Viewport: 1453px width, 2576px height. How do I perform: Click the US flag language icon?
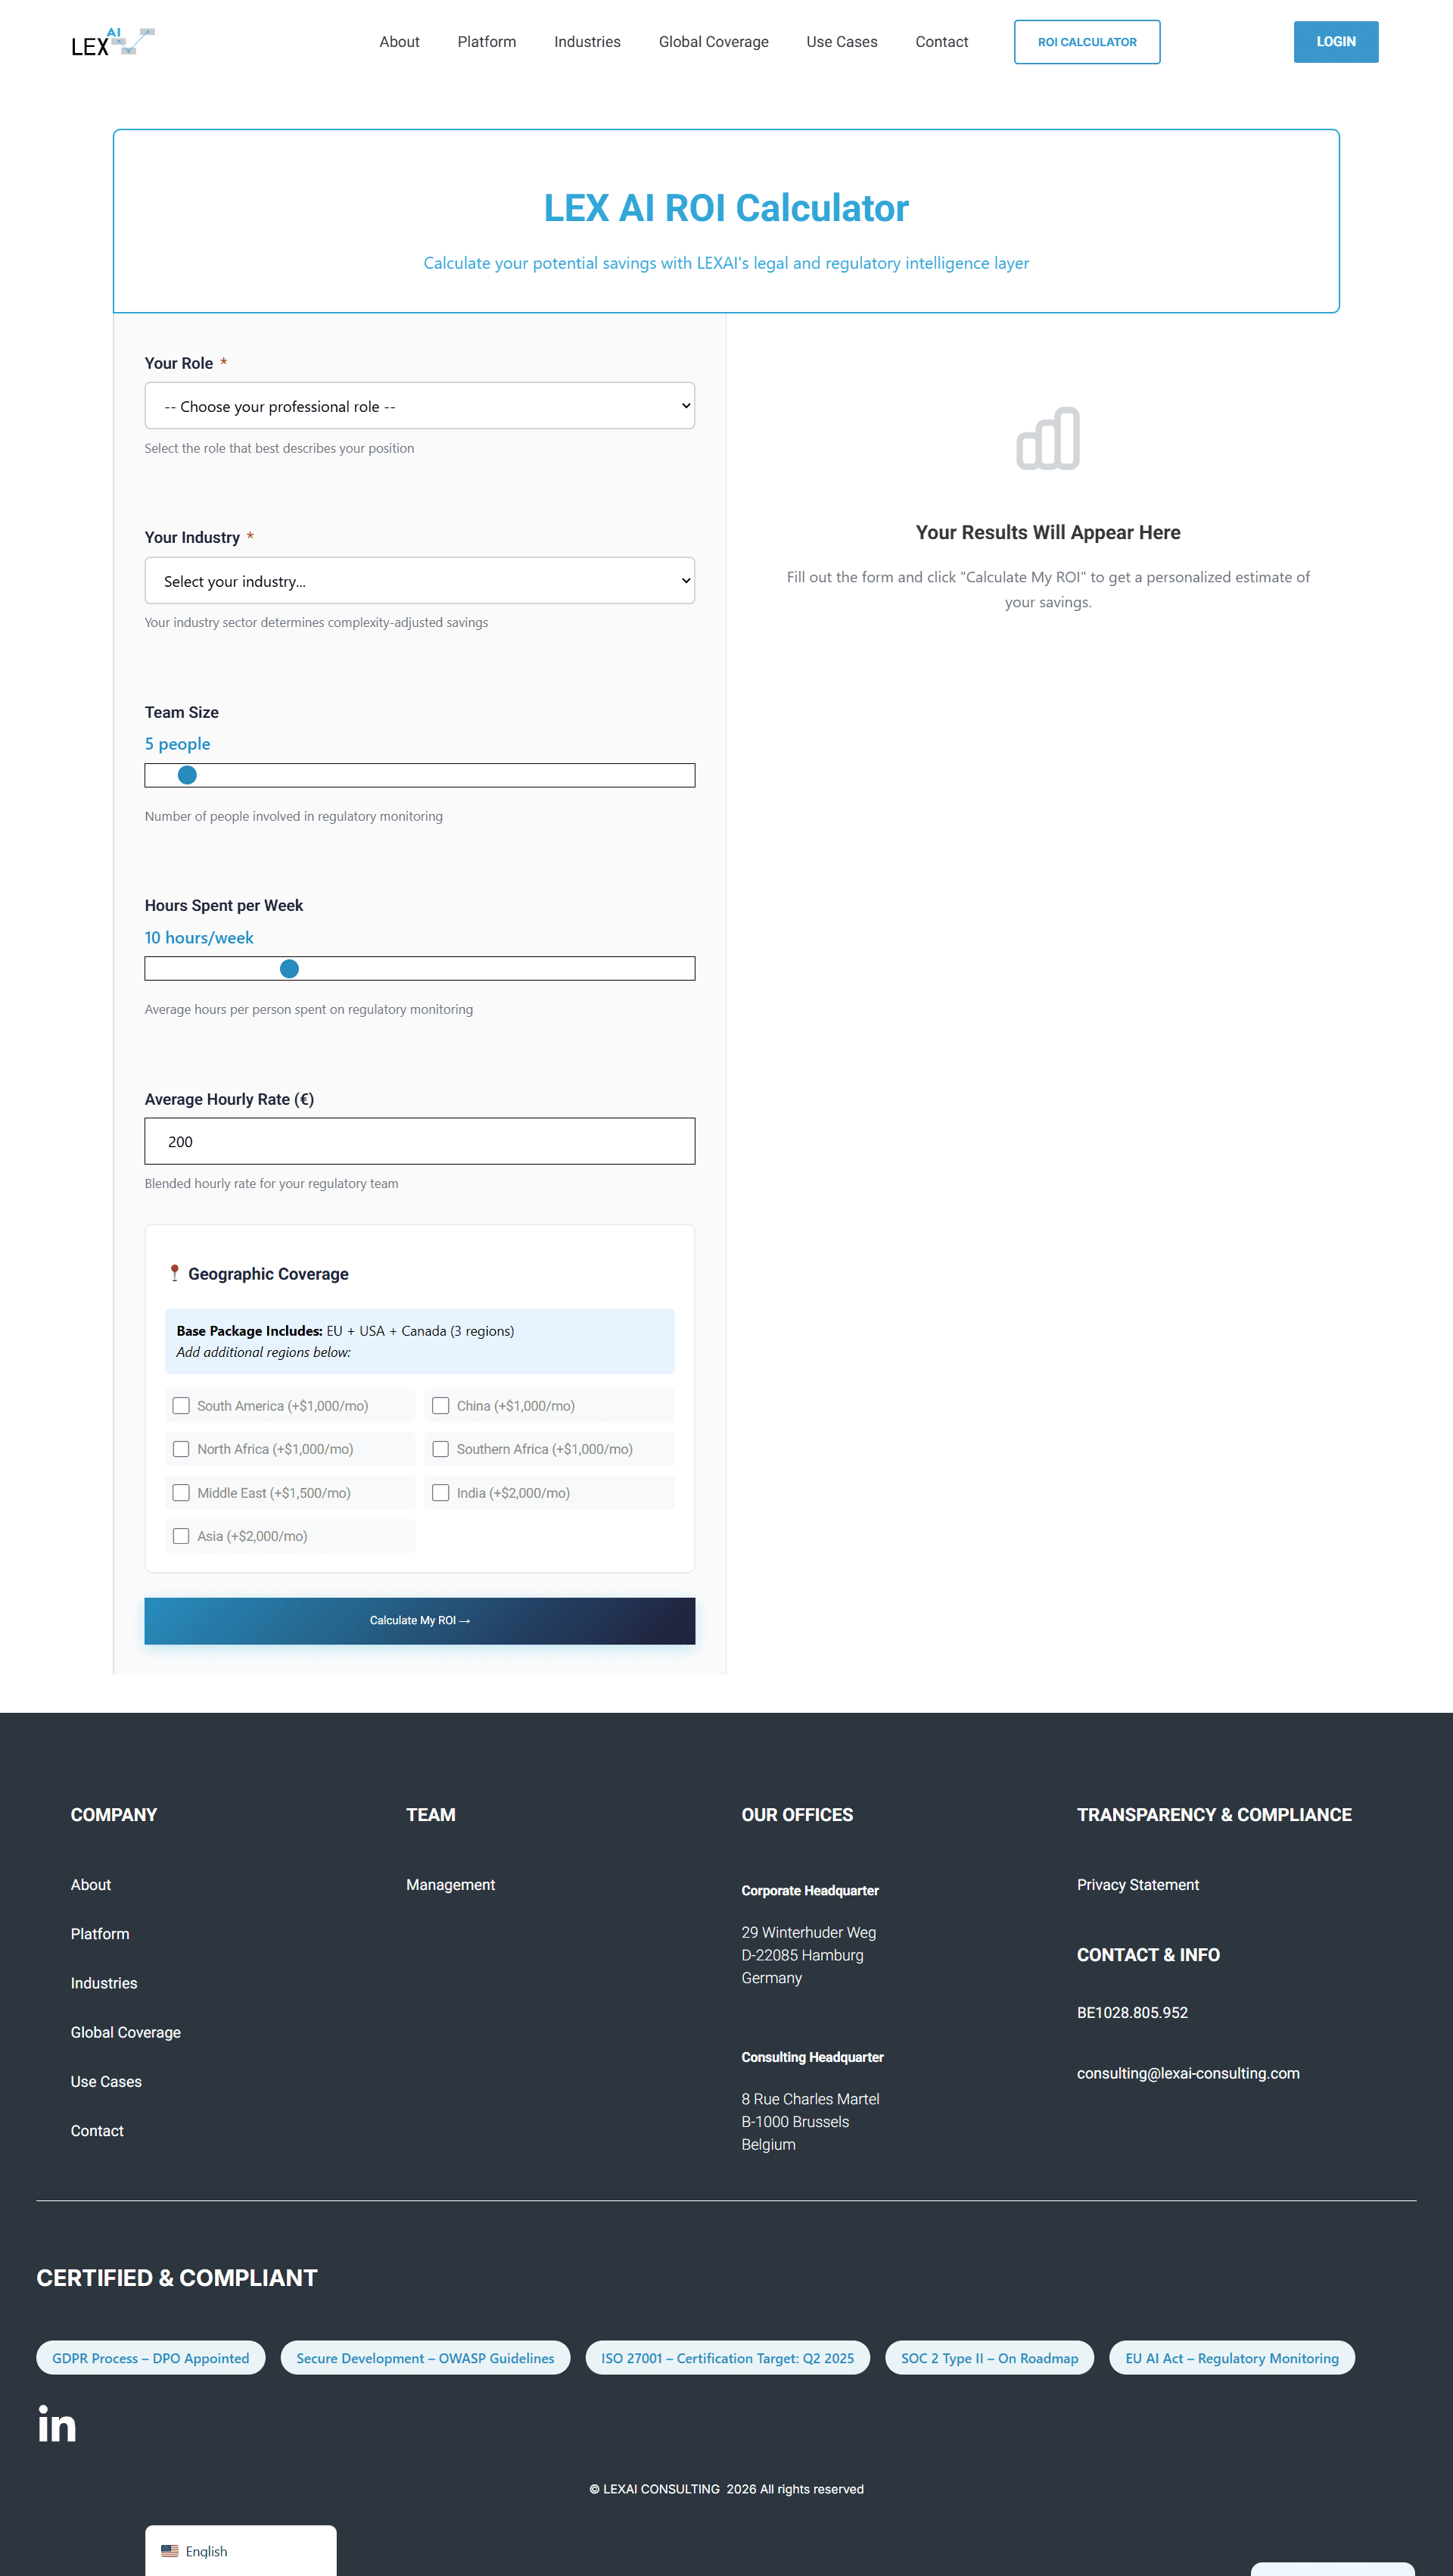click(170, 2551)
